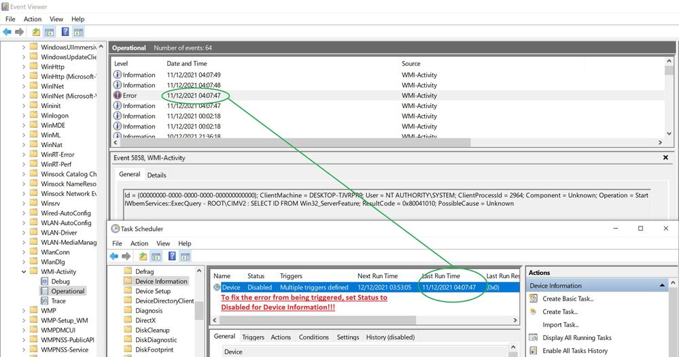Click the up-one-level folder icon in Event Viewer toolbar
This screenshot has height=357, width=679.
click(x=37, y=32)
